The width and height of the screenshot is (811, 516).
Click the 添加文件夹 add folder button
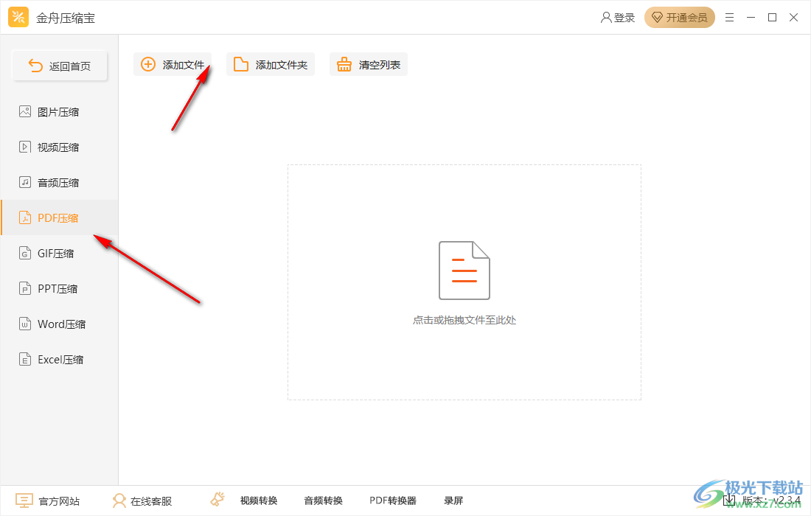click(271, 65)
